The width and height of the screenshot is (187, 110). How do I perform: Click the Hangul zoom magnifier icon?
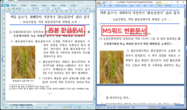click(x=75, y=107)
